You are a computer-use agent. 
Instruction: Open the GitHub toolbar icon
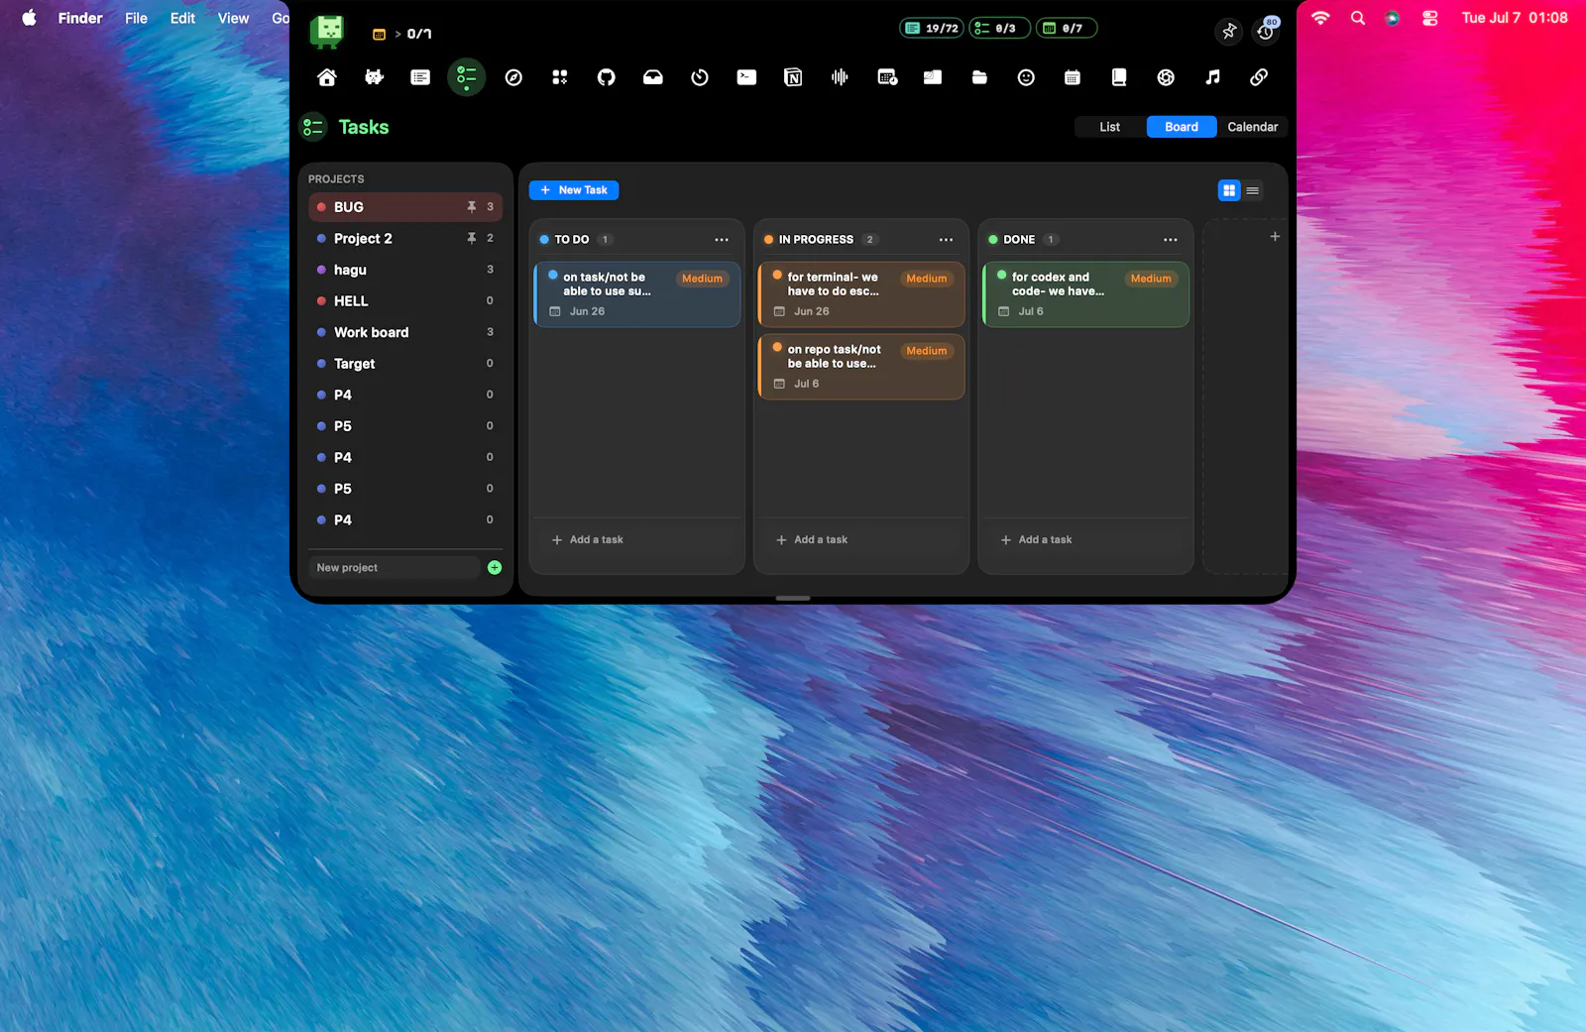click(607, 77)
